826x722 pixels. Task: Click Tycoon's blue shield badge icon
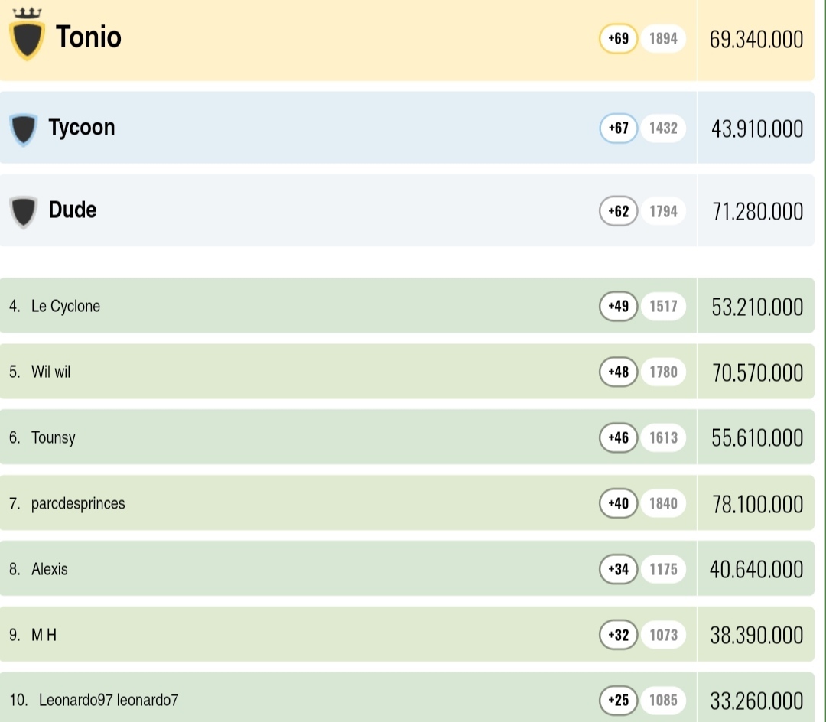24,128
